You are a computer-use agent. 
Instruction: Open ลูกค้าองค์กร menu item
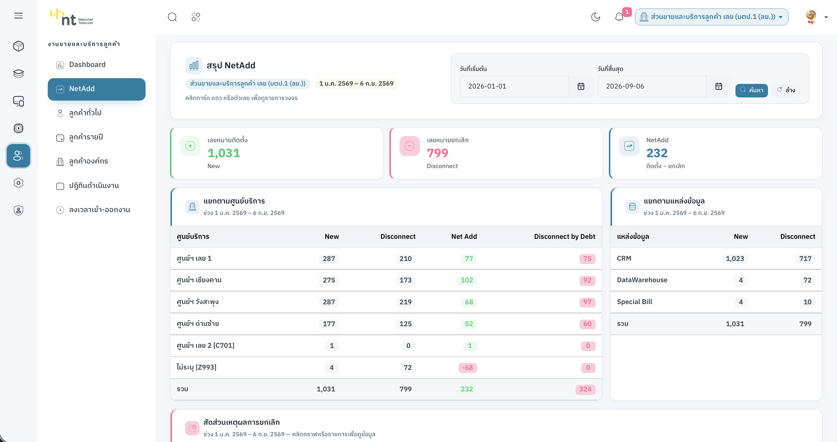tap(97, 162)
